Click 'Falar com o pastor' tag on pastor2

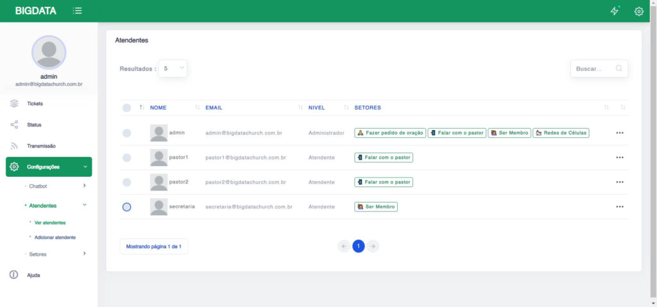pyautogui.click(x=384, y=182)
